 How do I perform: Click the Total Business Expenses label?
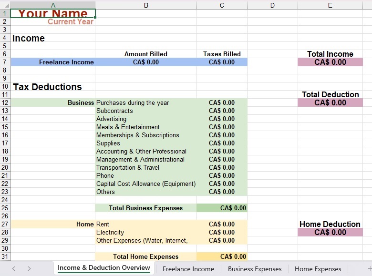146,208
